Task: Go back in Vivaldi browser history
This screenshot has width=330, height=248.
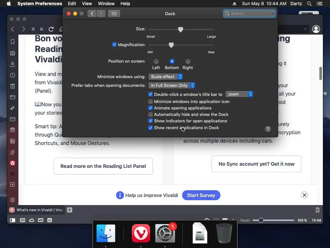Action: 13,29
